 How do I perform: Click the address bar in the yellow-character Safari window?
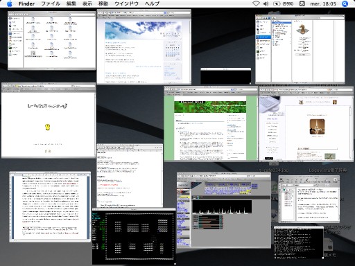point(43,86)
